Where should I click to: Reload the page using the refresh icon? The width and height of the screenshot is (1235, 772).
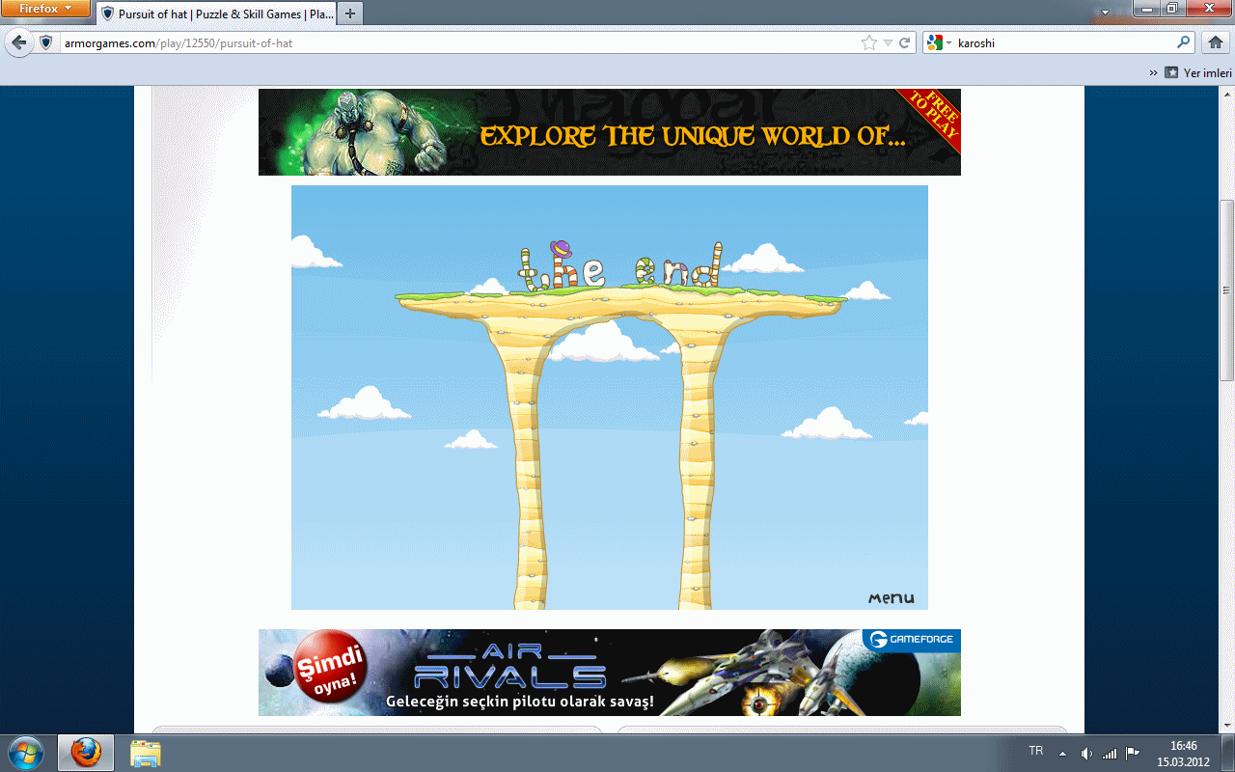pyautogui.click(x=904, y=43)
